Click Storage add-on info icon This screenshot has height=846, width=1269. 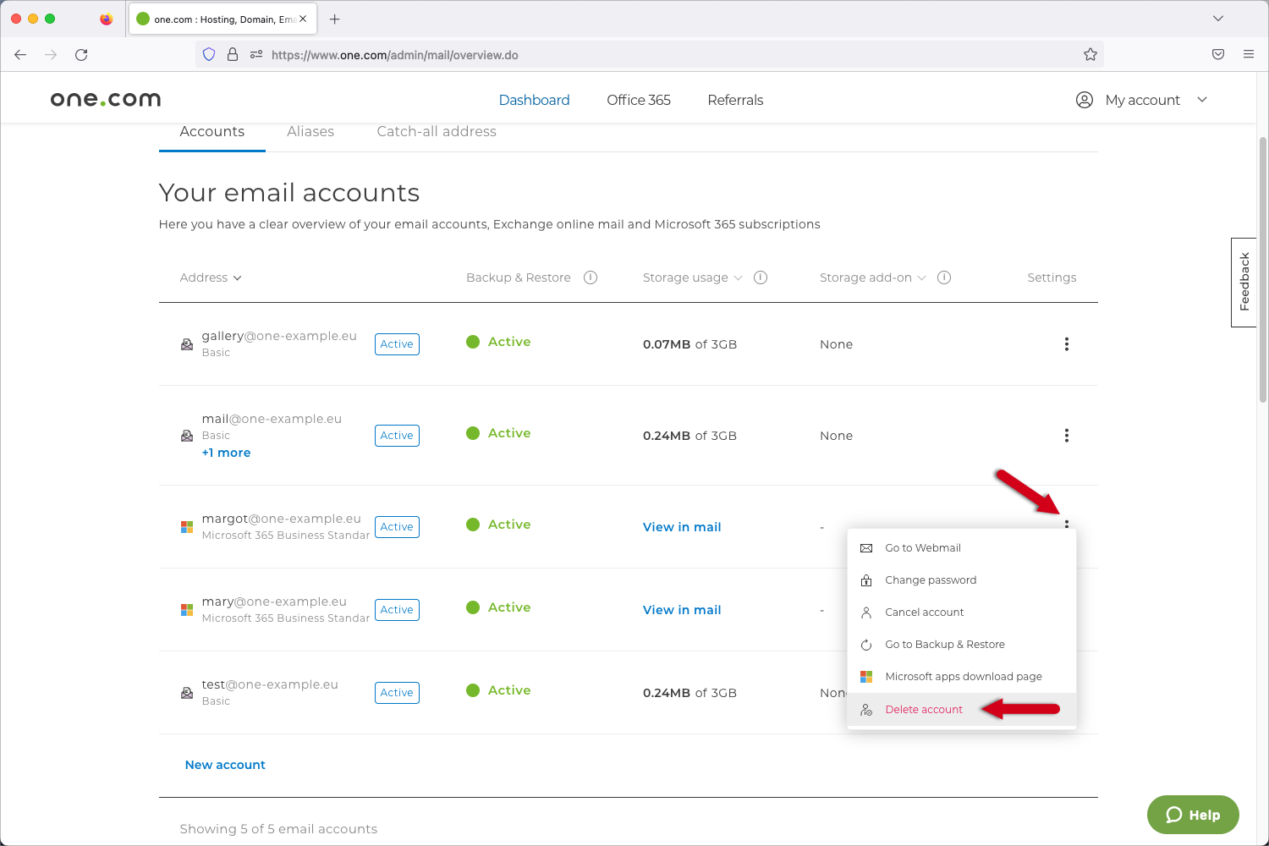944,277
